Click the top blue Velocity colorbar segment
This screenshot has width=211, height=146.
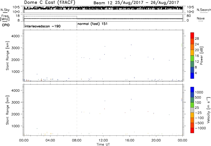coord(192,90)
